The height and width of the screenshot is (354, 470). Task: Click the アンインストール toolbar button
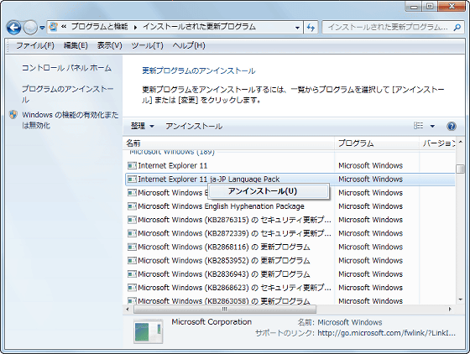[194, 126]
